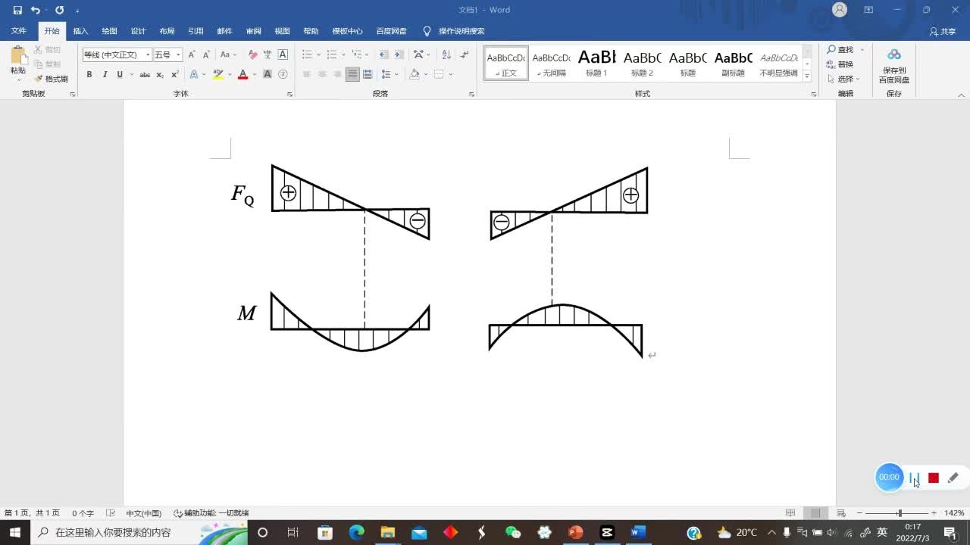This screenshot has width=970, height=545.
Task: Open the 文件 File menu
Action: point(18,31)
